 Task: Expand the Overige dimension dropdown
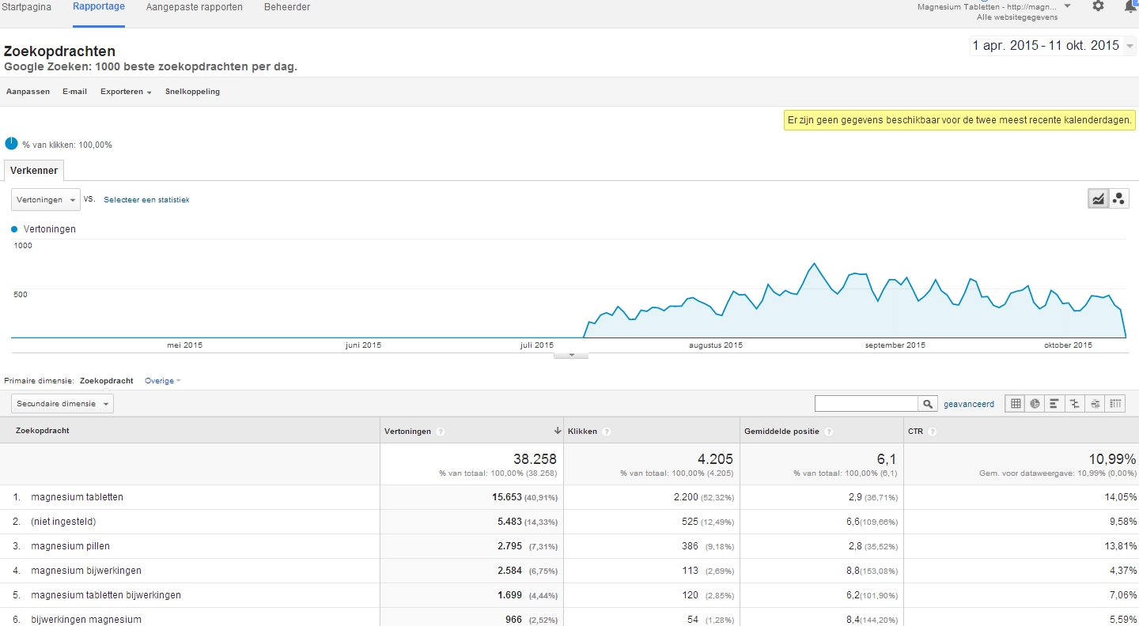point(162,381)
